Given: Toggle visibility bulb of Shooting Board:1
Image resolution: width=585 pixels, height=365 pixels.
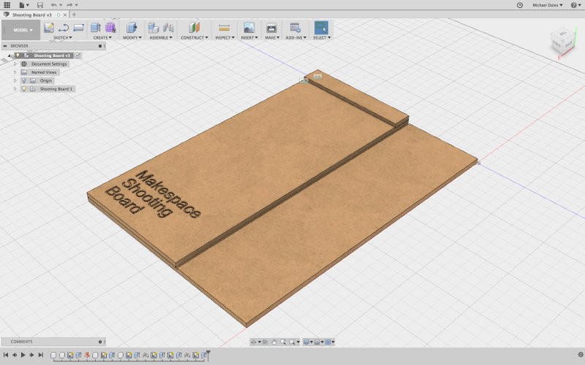Looking at the screenshot, I should click(24, 89).
